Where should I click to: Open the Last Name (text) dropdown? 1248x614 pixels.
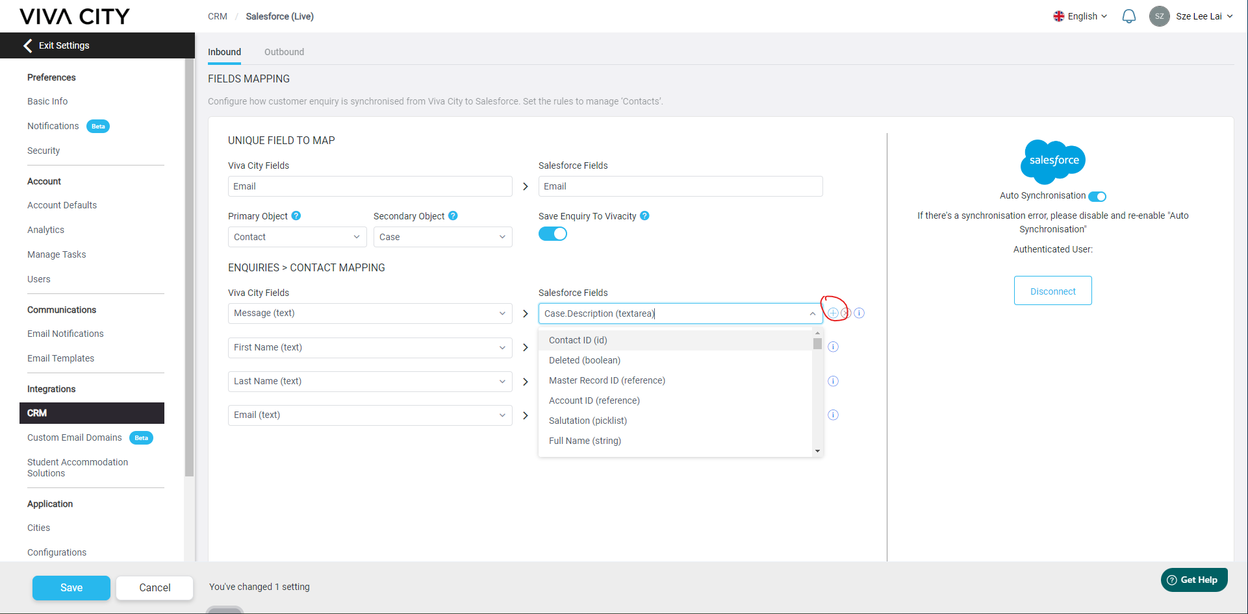tap(370, 381)
